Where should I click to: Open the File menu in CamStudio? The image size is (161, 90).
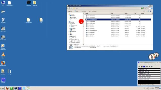click(139, 64)
